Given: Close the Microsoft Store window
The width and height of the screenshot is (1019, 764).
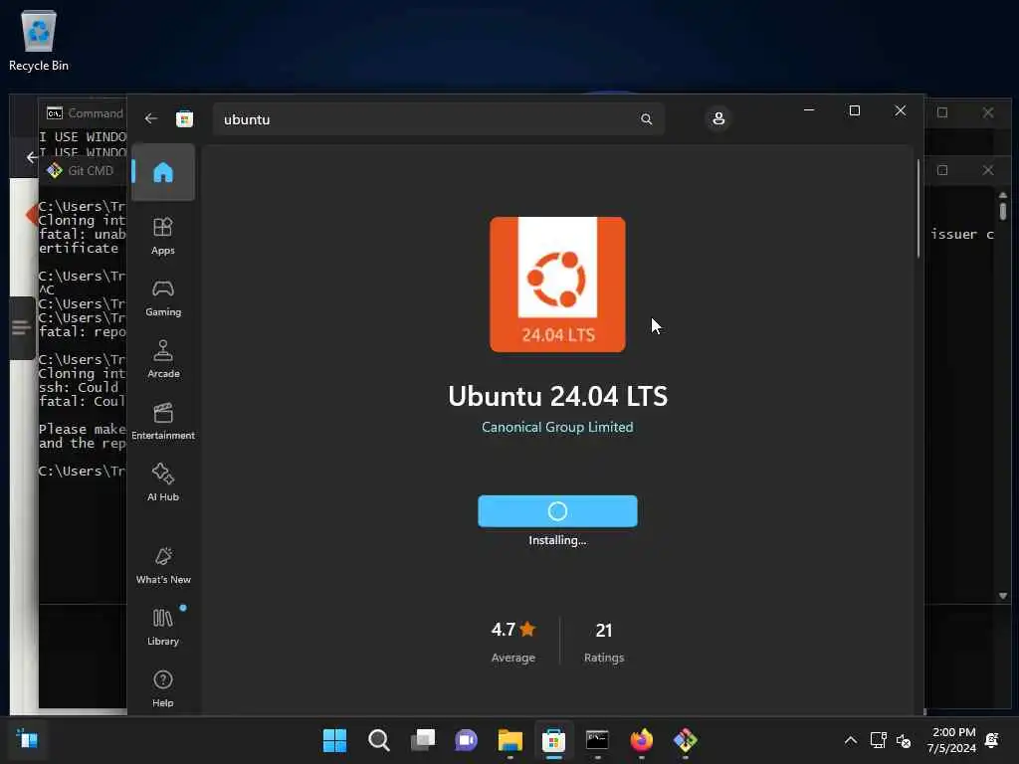Looking at the screenshot, I should point(900,110).
